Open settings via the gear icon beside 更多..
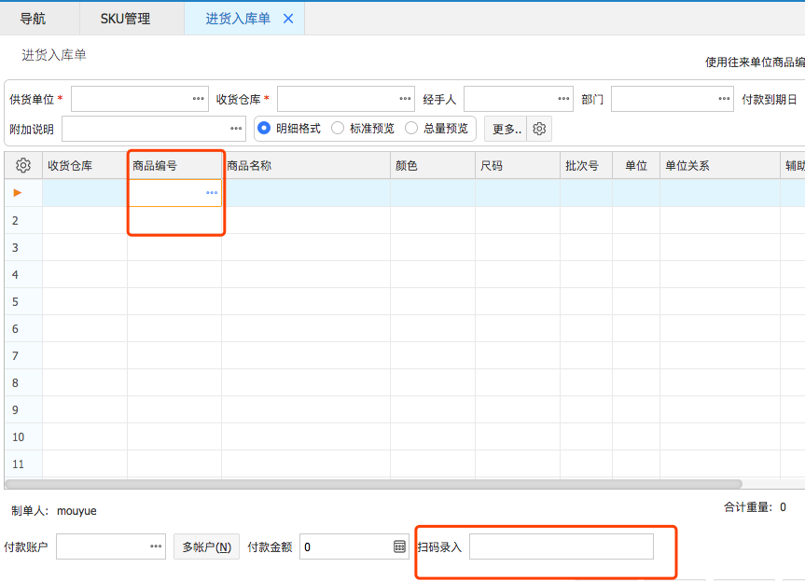805x581 pixels. (x=538, y=128)
